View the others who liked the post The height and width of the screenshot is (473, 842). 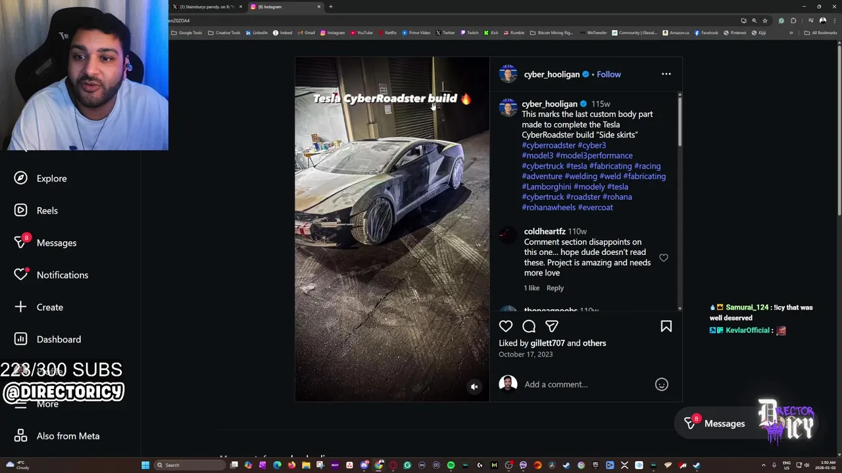594,343
